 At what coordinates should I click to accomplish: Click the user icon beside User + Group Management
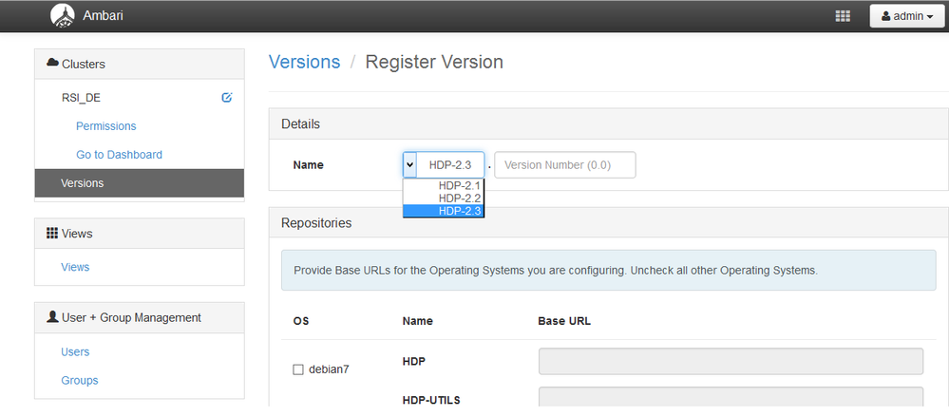pyautogui.click(x=52, y=317)
